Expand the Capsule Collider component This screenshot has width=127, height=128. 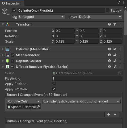[3, 61]
